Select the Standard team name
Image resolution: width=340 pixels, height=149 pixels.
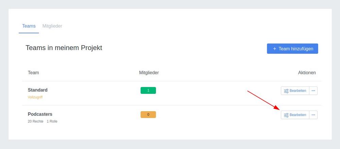click(x=37, y=90)
